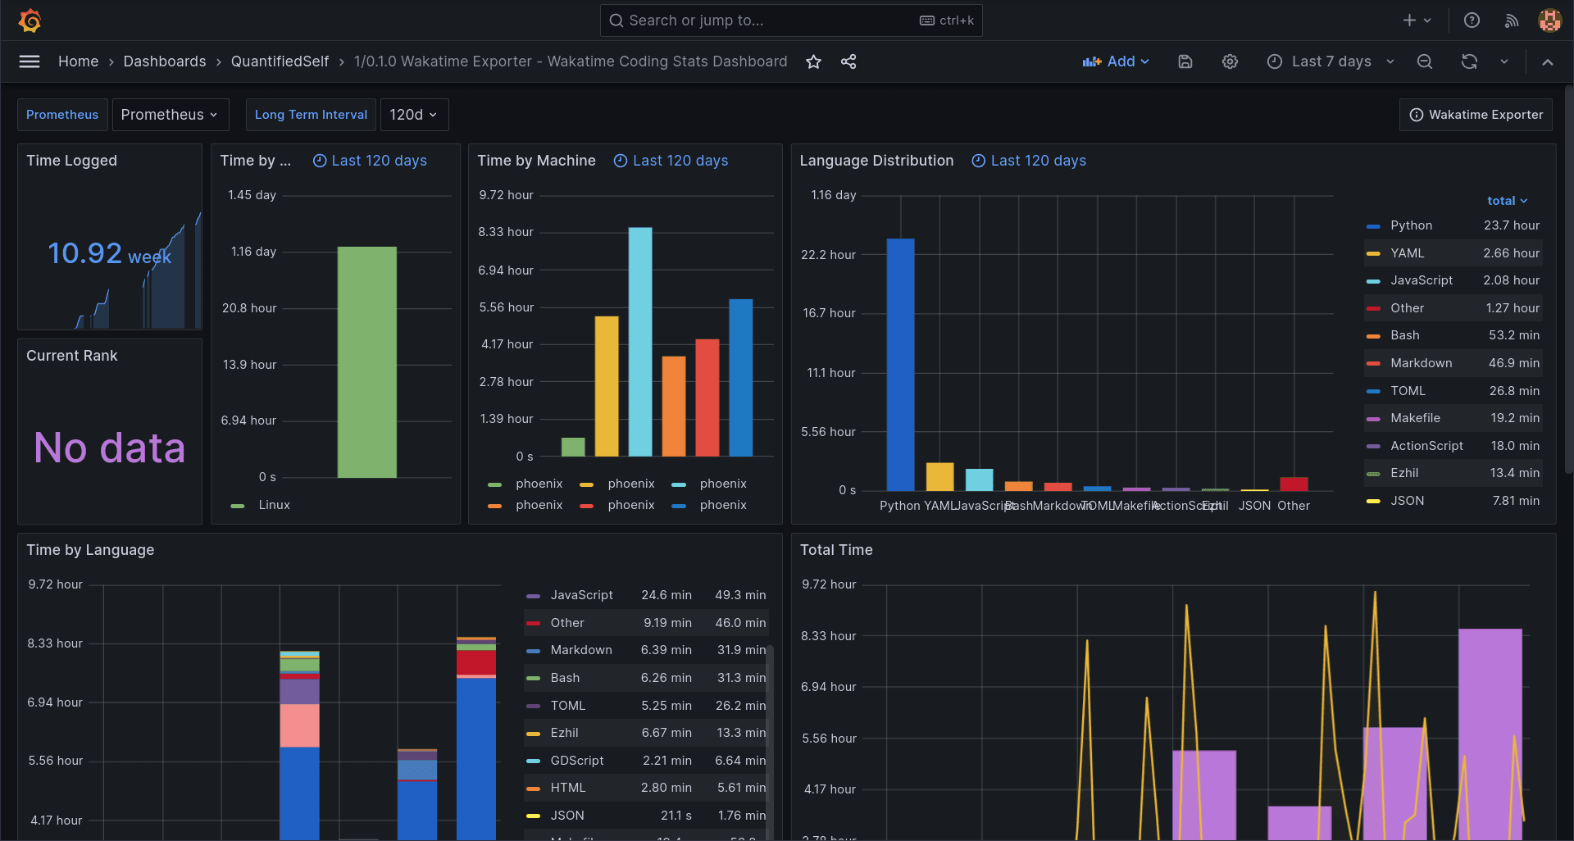Open the Grafana help menu icon
Screen dimensions: 1574x841
[1472, 20]
